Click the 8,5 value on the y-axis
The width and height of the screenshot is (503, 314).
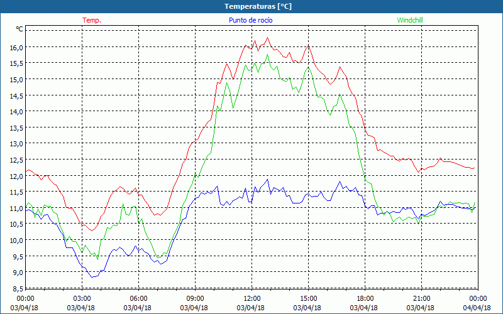coord(16,289)
